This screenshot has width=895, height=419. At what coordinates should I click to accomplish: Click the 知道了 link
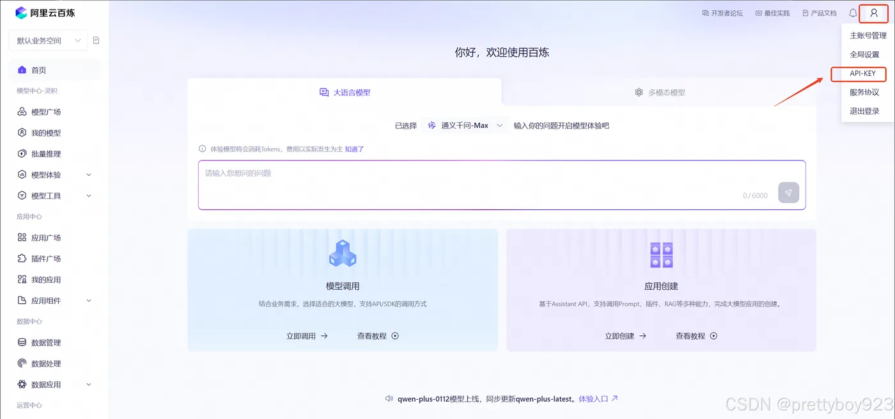354,149
